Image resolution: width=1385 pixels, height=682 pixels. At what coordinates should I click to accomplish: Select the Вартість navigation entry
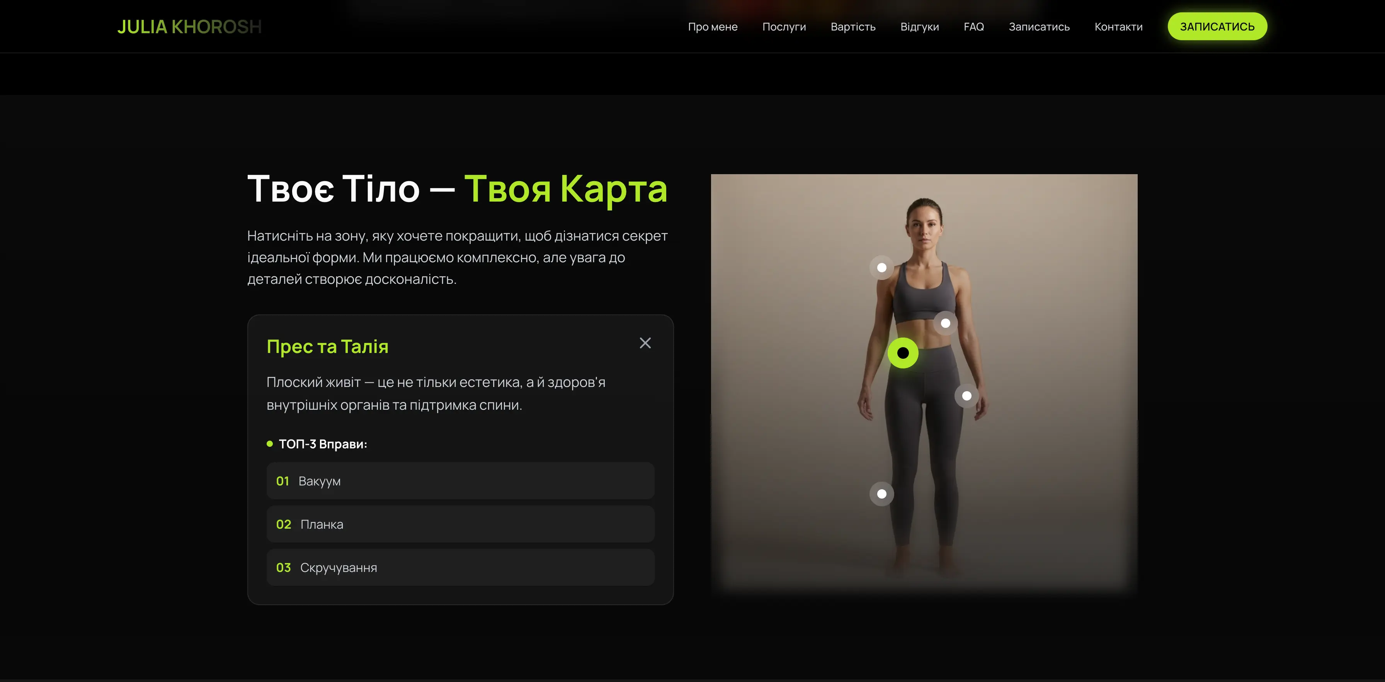point(853,26)
